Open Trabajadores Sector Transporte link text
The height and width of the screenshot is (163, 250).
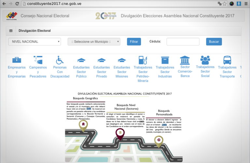tap(227, 72)
